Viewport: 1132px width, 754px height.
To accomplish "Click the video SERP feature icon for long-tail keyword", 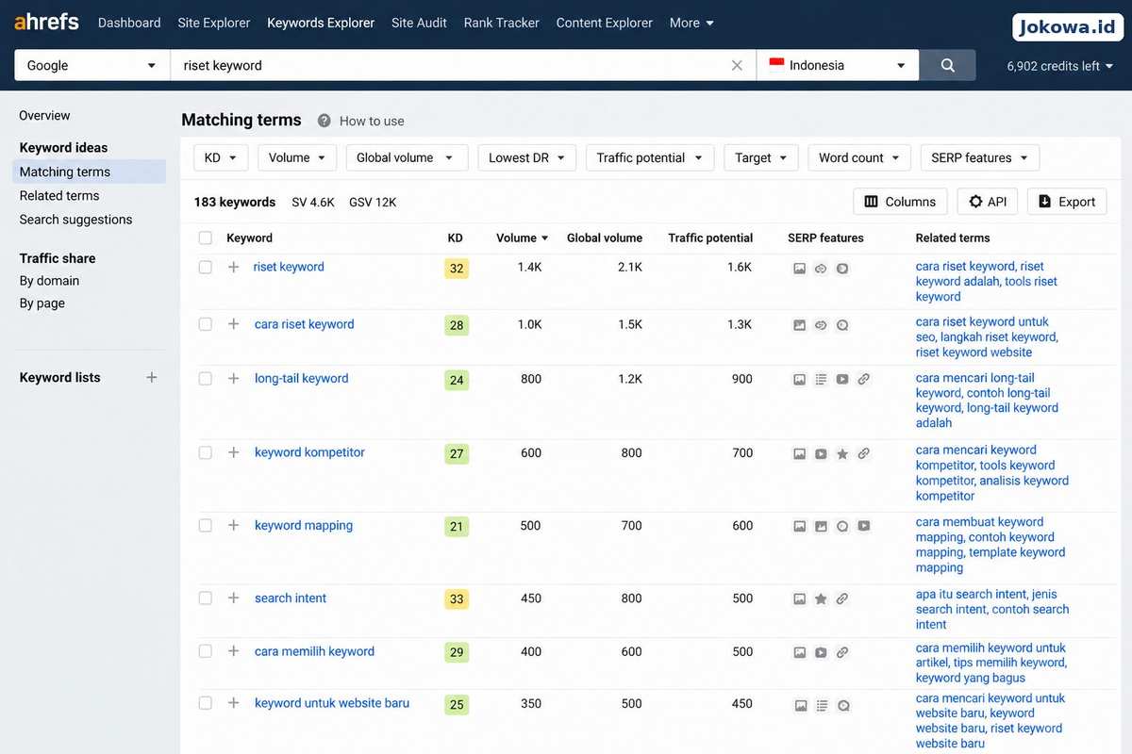I will 842,379.
